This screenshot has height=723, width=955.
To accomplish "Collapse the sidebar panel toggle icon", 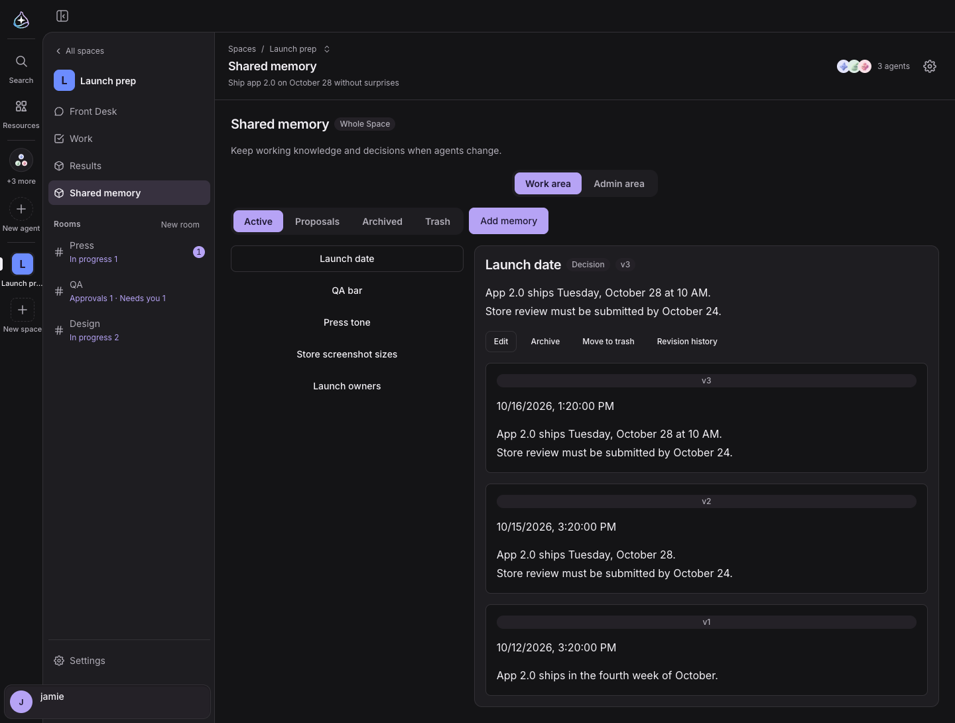I will (x=62, y=16).
